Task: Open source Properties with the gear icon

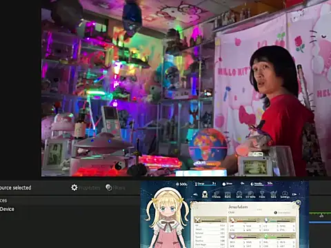Action: (86, 187)
